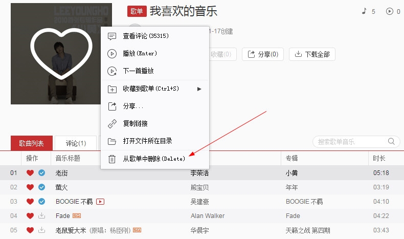Select song title 老街
Image resolution: width=404 pixels, height=239 pixels.
click(61, 173)
